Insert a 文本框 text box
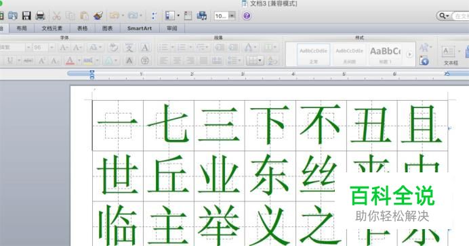Viewport: 469px width, 246px height. click(x=451, y=55)
